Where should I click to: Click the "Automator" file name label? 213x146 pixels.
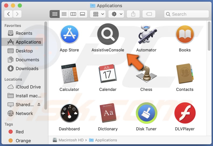click(x=146, y=50)
